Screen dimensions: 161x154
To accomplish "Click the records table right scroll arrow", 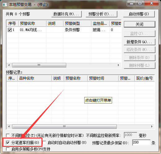I will pyautogui.click(x=152, y=126).
